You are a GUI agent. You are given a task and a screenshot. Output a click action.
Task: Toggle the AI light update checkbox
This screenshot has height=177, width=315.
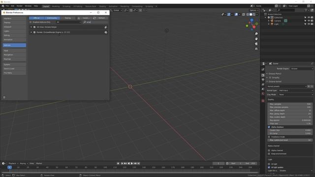pos(269,167)
